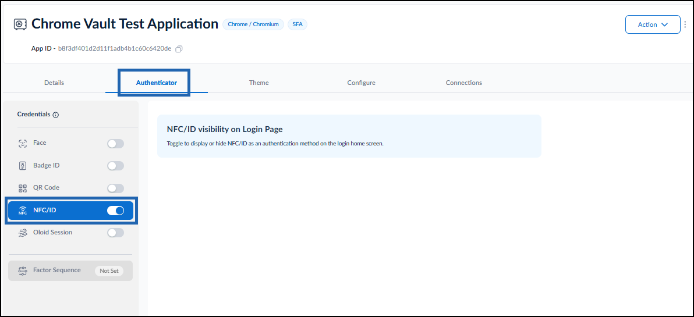Open the Connections tab
This screenshot has width=694, height=317.
click(464, 83)
